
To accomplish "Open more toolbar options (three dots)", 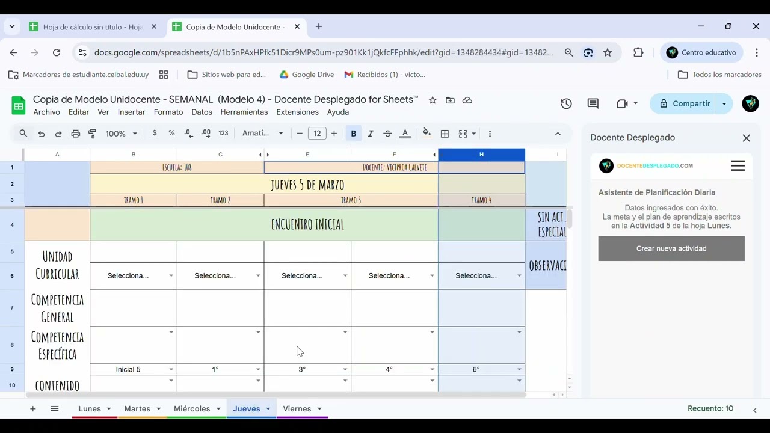I will [x=490, y=134].
